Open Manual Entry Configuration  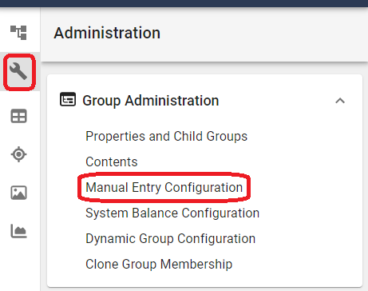tap(164, 187)
